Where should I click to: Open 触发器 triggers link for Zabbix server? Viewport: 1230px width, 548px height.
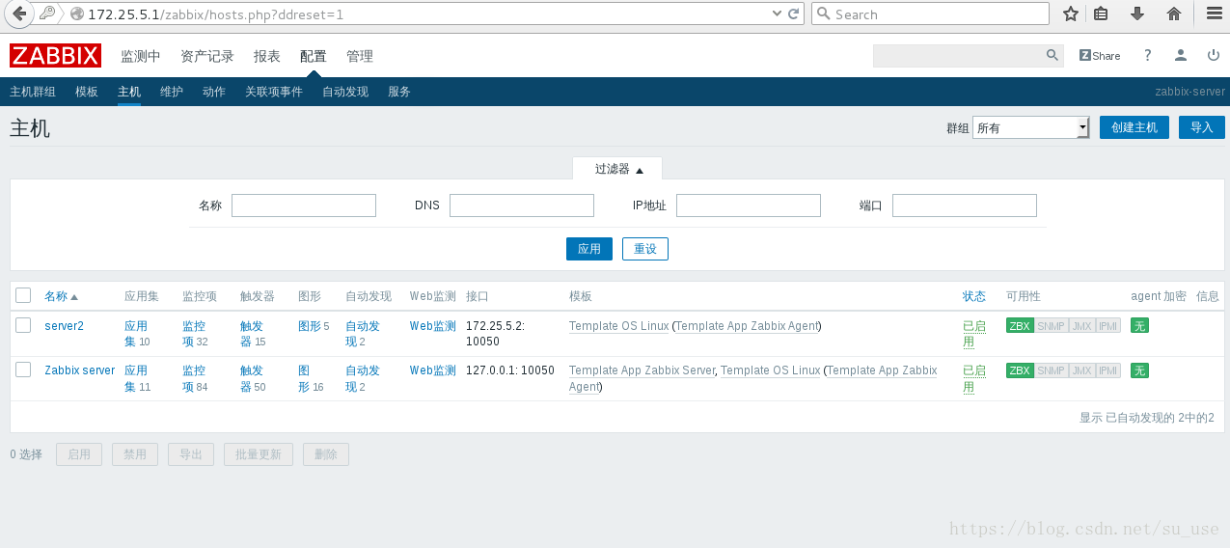pos(253,378)
